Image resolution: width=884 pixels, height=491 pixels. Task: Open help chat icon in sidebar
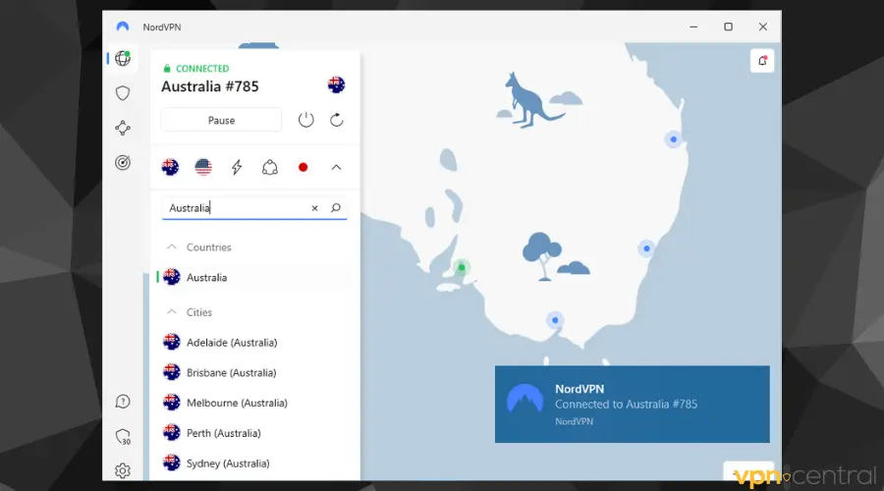pos(123,402)
